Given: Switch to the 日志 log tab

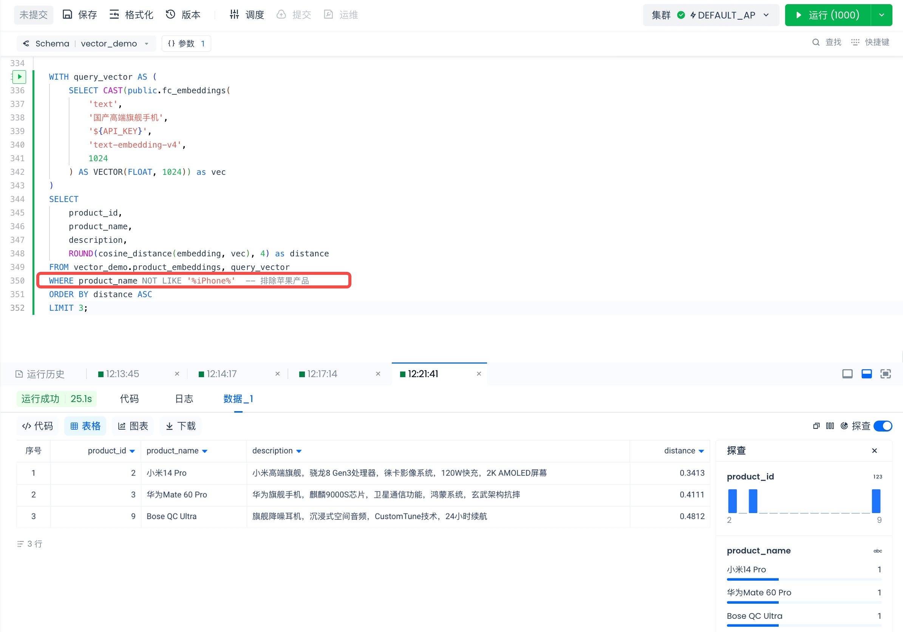Looking at the screenshot, I should (184, 399).
